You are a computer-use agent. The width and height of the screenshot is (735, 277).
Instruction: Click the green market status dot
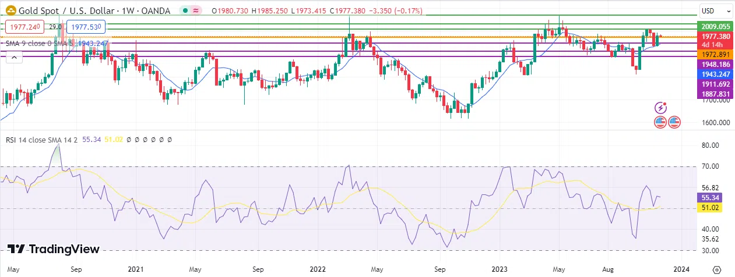tap(185, 10)
